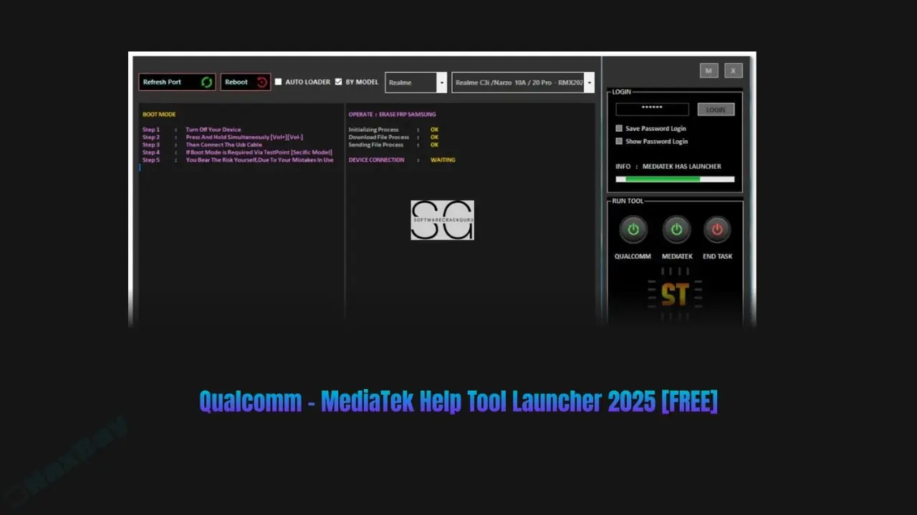Click 'You Bear The Risk Yourself' text
This screenshot has height=515, width=917.
pyautogui.click(x=259, y=160)
